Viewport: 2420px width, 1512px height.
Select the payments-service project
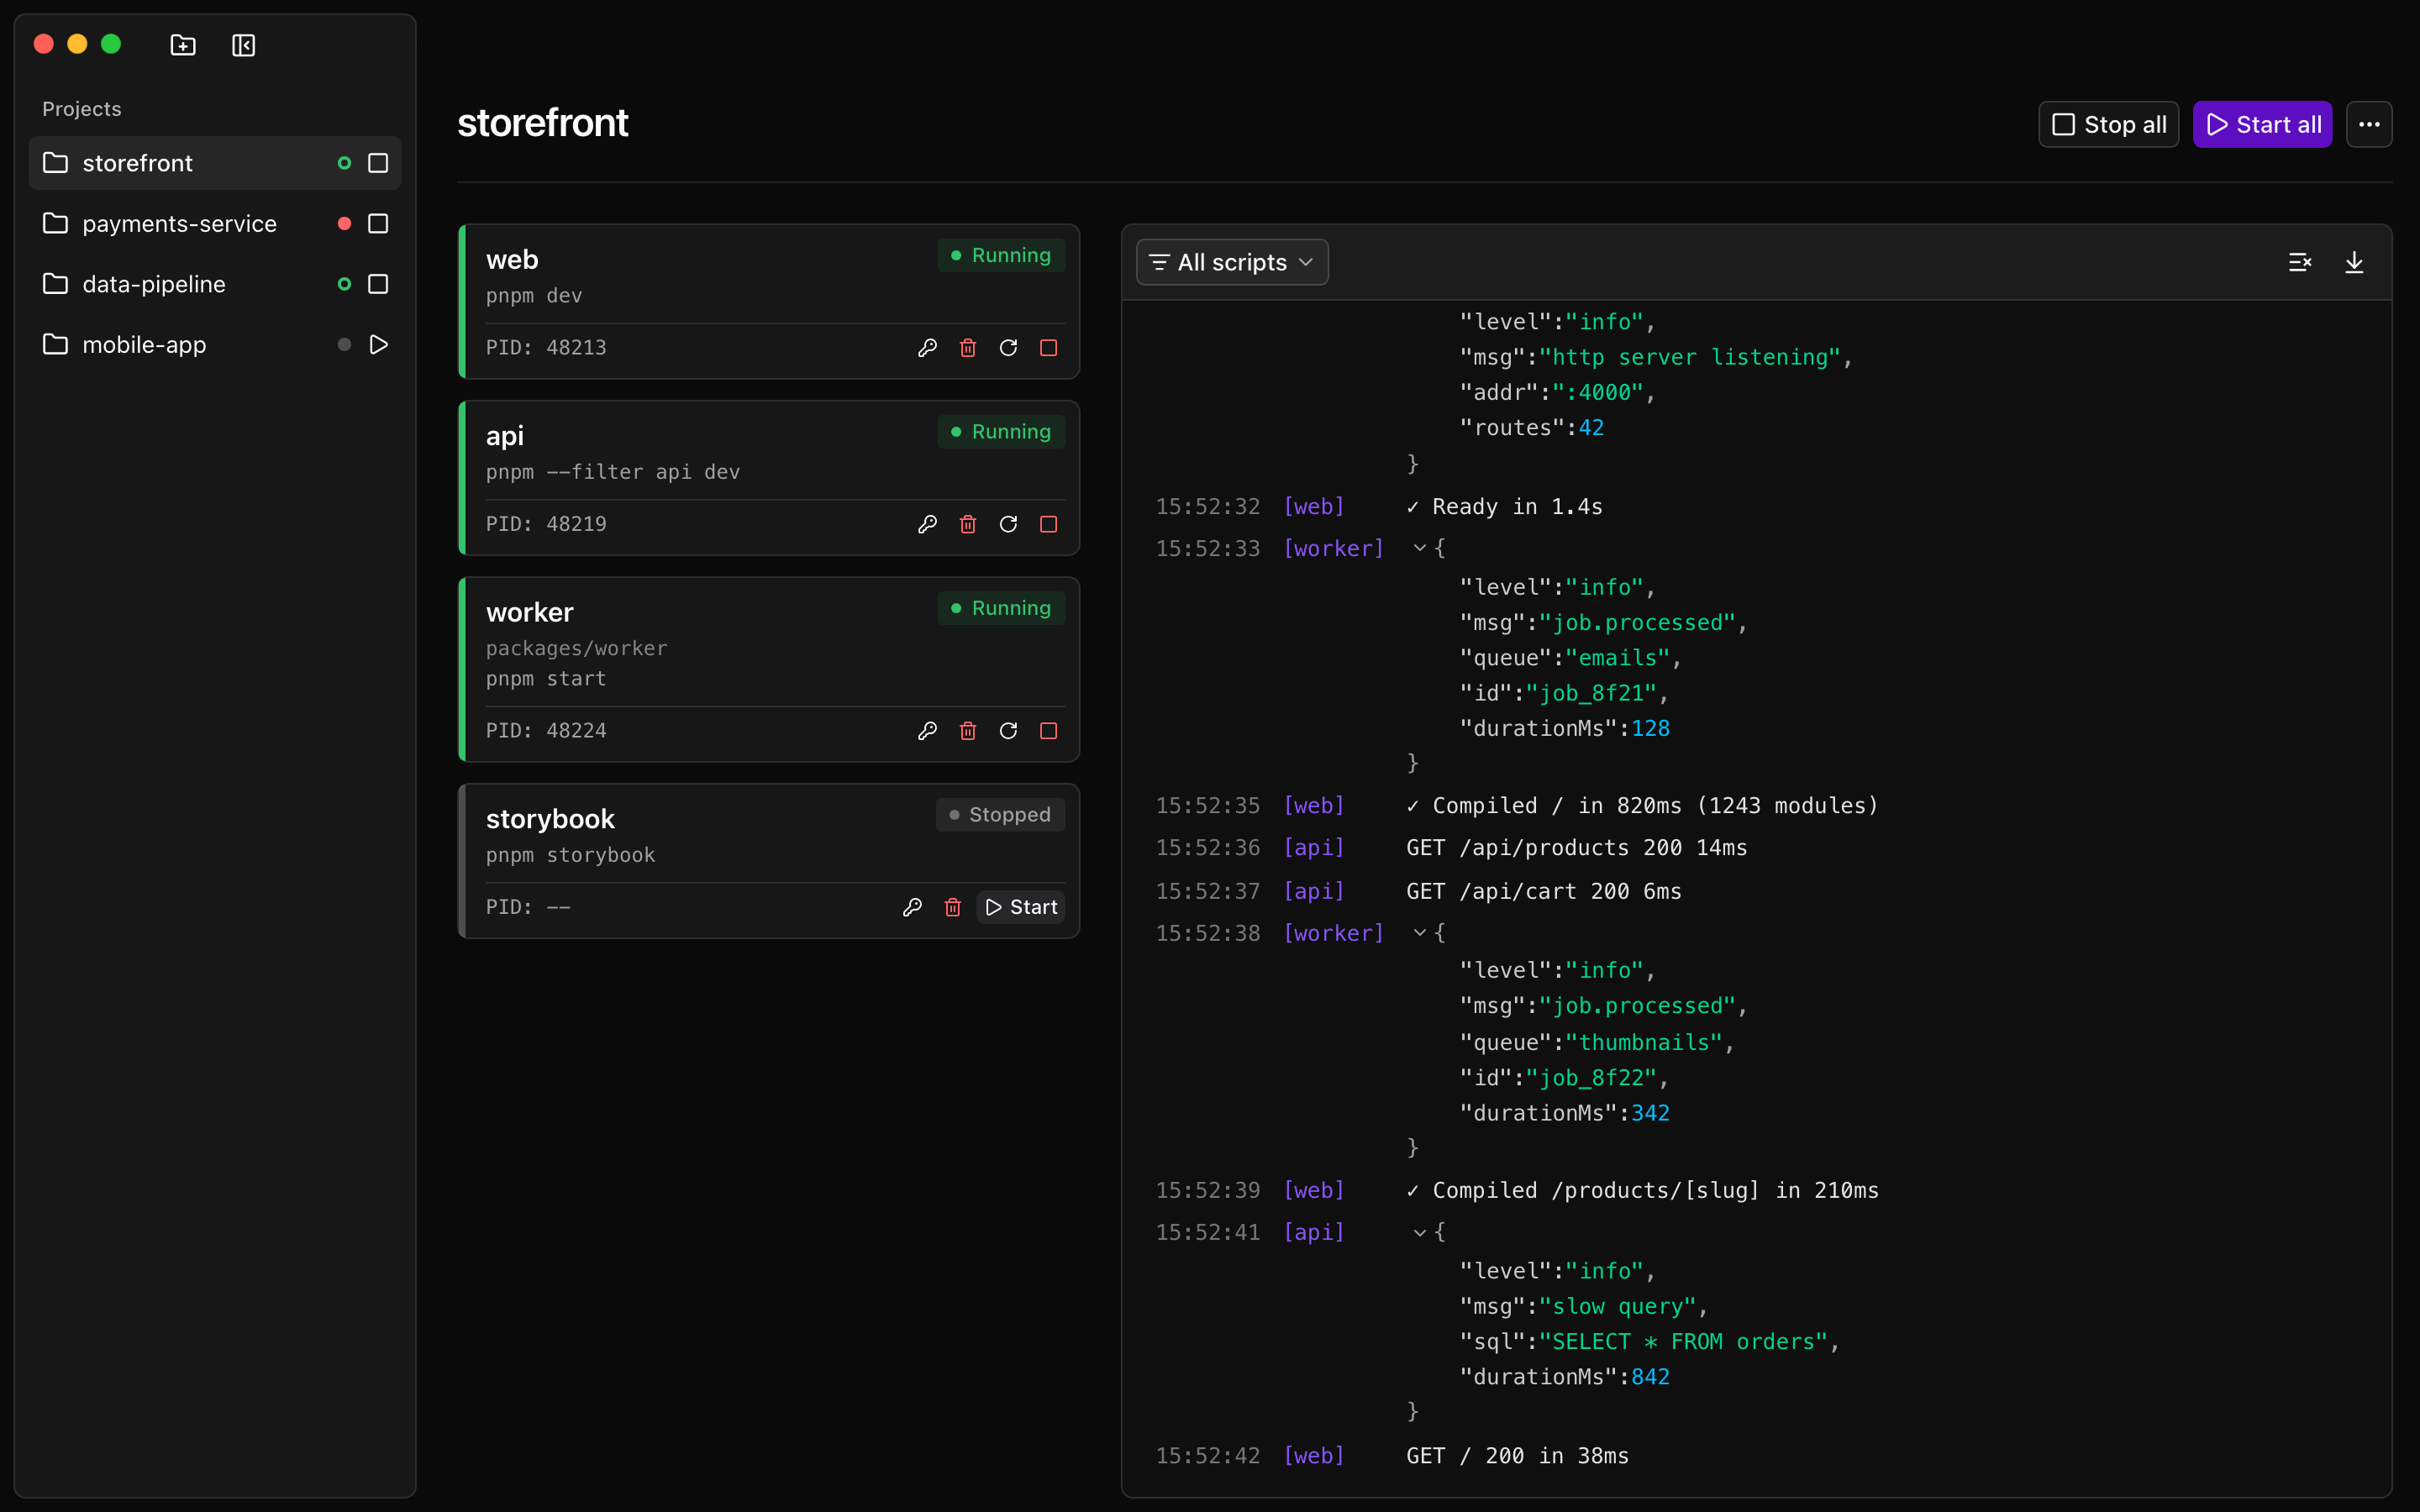pyautogui.click(x=214, y=224)
